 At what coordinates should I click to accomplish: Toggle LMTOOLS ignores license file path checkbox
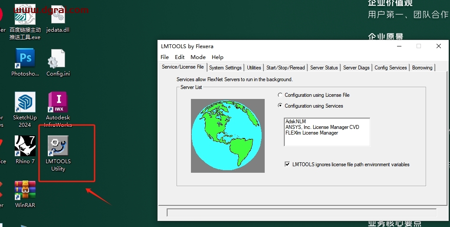coord(287,164)
